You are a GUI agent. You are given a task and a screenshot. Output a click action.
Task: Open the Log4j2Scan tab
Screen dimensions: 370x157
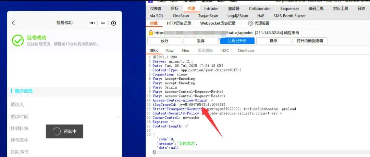pyautogui.click(x=238, y=16)
